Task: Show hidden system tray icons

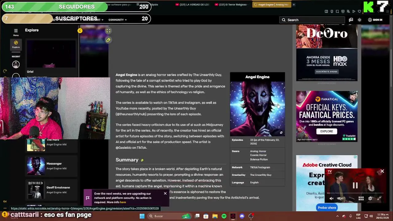Action: point(337,216)
